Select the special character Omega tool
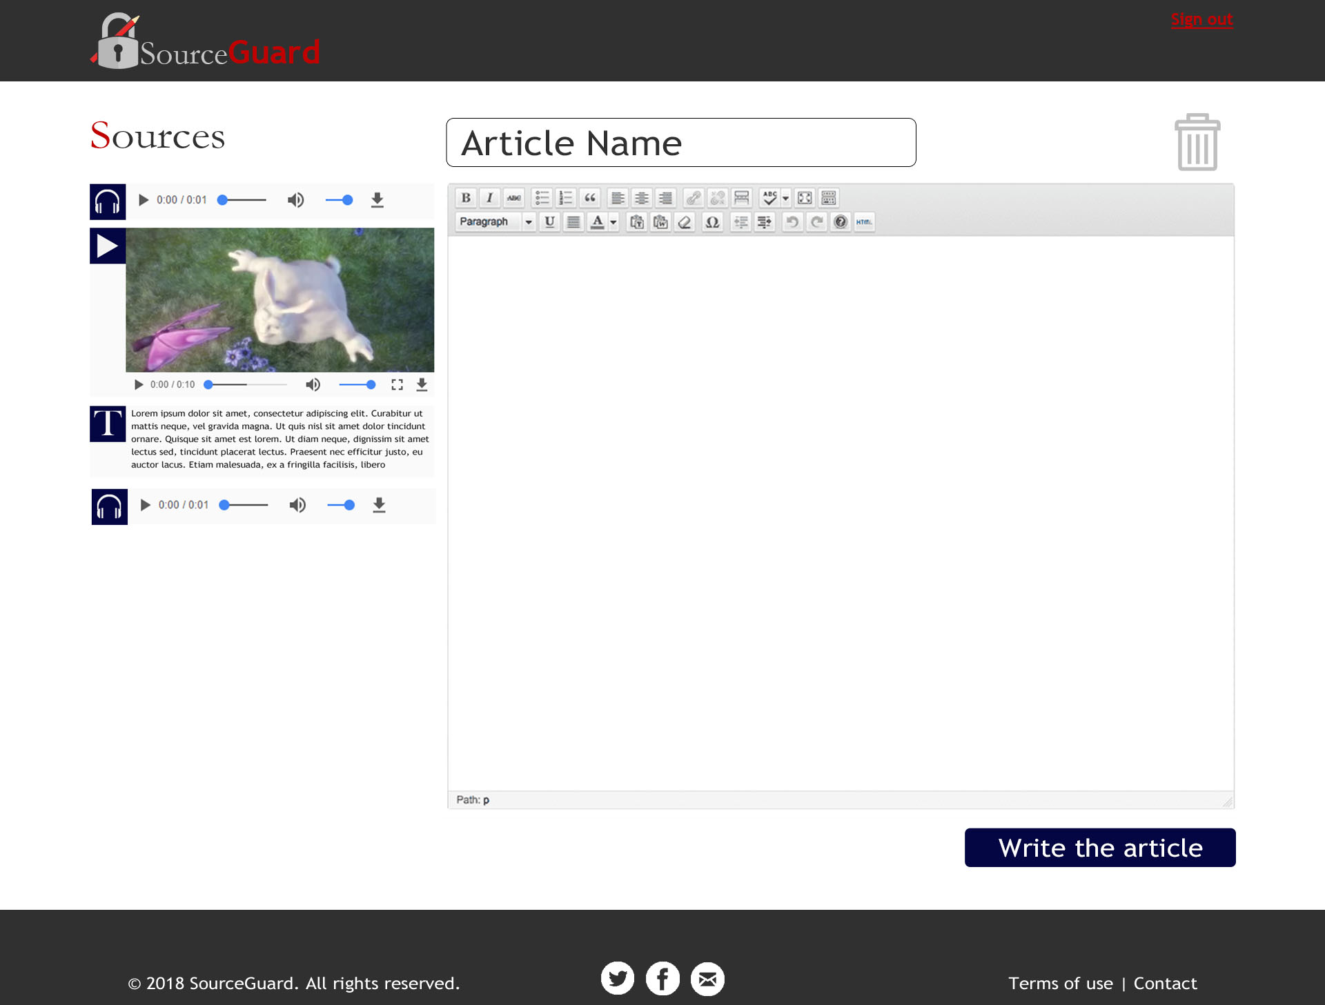 click(712, 222)
